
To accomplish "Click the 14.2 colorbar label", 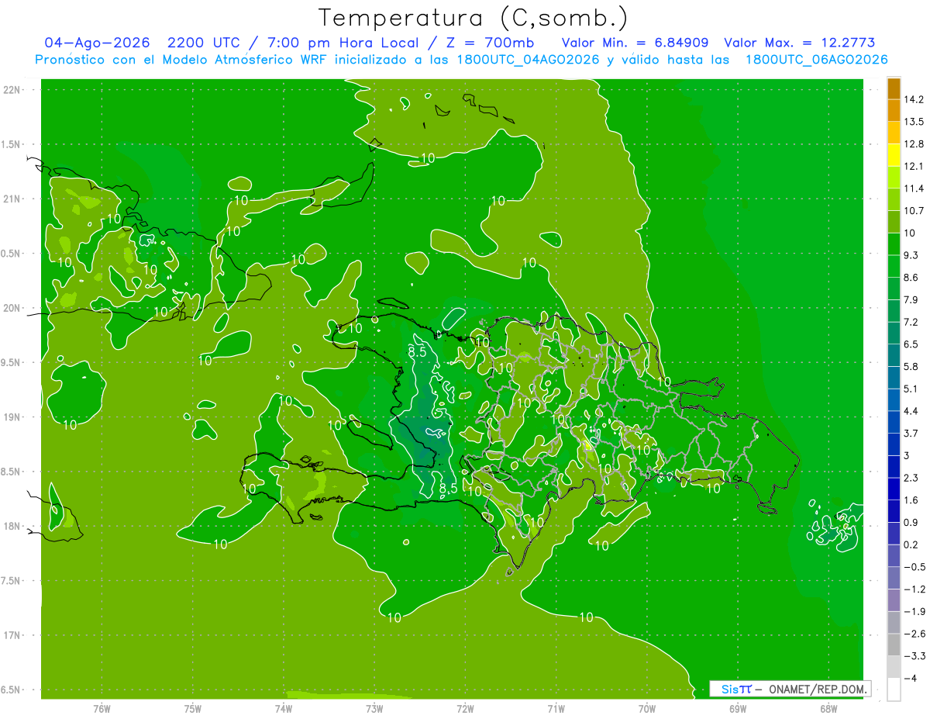I will point(914,99).
